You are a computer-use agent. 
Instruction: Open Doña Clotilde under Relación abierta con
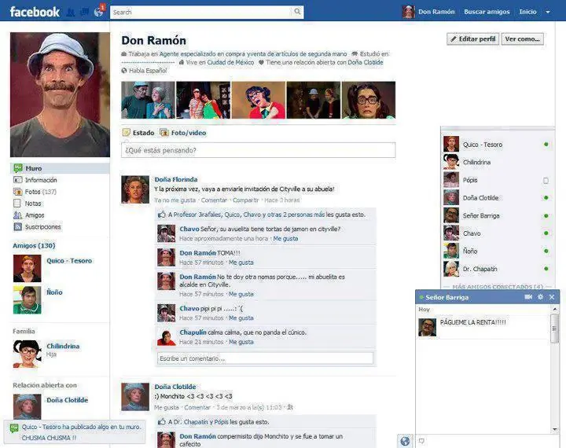pyautogui.click(x=67, y=400)
